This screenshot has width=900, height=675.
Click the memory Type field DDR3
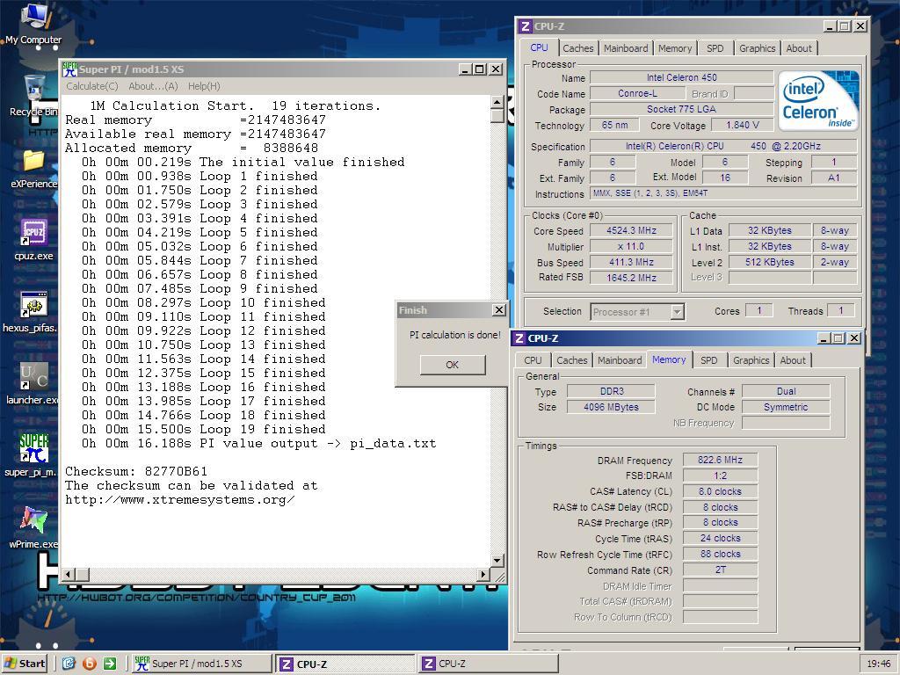pyautogui.click(x=612, y=391)
